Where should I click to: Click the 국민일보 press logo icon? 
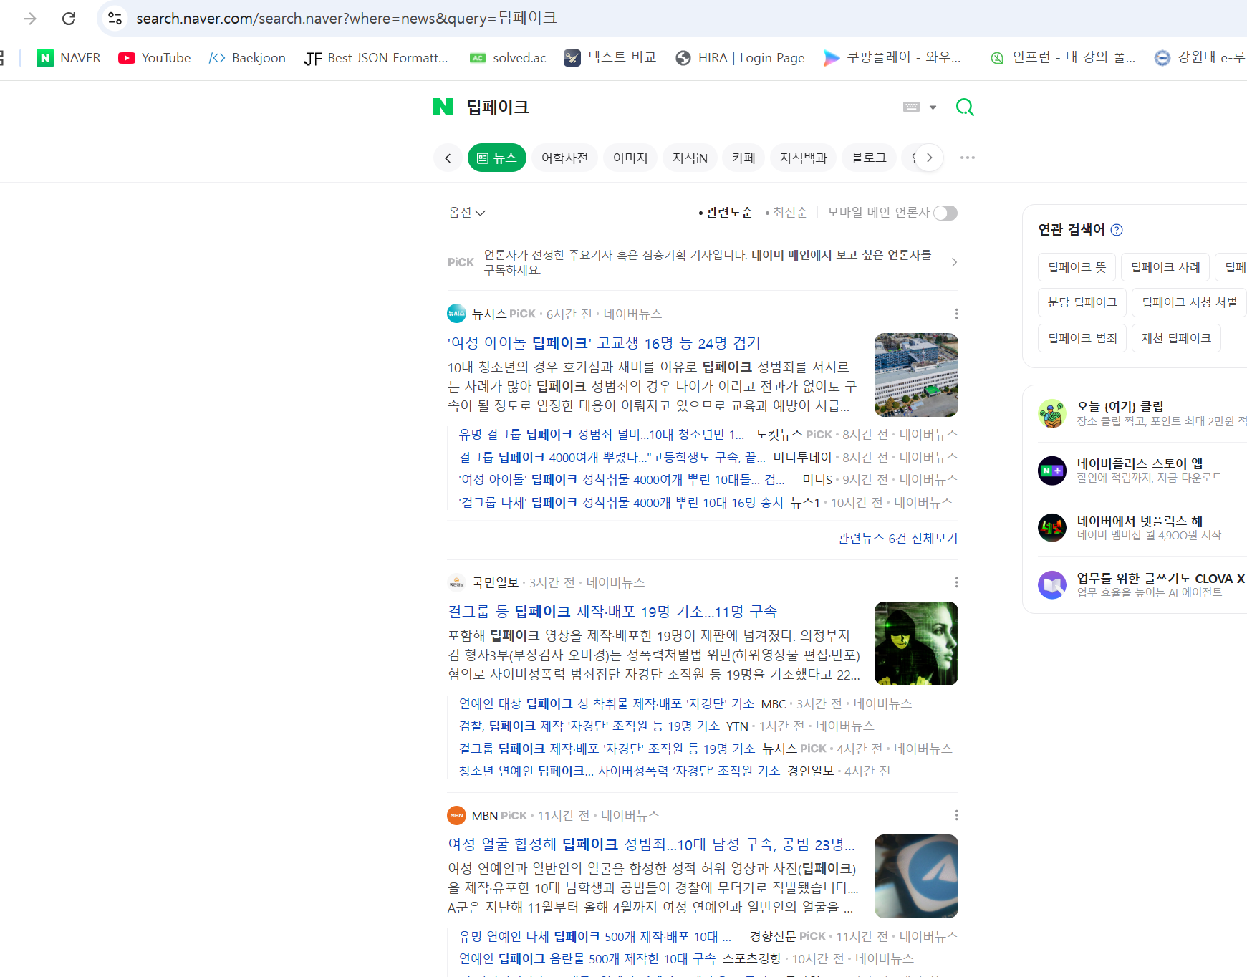click(x=456, y=582)
